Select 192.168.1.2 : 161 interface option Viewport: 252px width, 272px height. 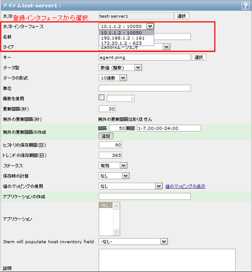[126, 38]
